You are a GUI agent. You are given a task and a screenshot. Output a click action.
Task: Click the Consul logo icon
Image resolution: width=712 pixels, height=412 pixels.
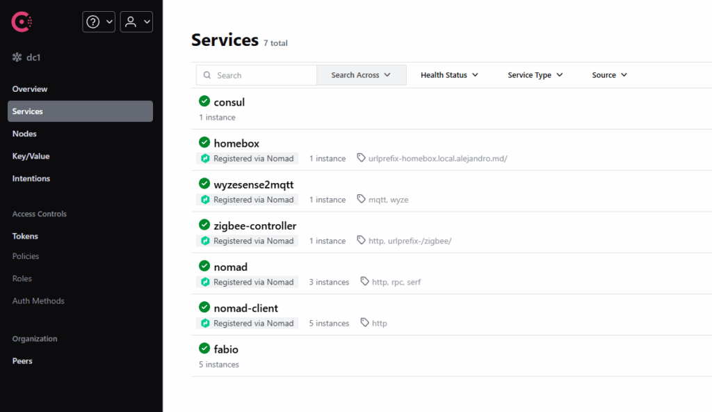point(22,22)
